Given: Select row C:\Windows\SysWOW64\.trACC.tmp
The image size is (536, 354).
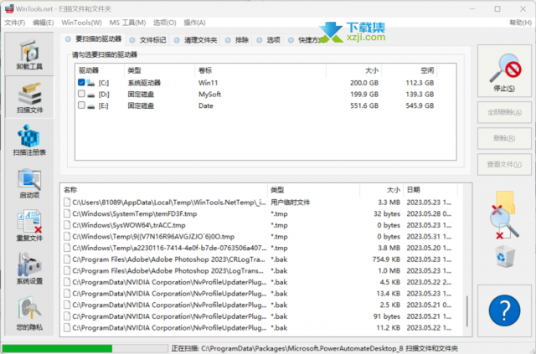Looking at the screenshot, I should pyautogui.click(x=258, y=225).
